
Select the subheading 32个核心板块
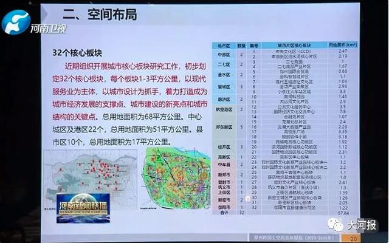77,53
